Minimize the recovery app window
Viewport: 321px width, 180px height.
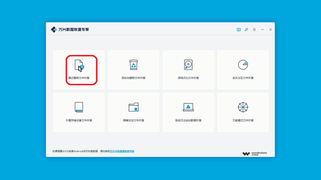click(x=263, y=30)
